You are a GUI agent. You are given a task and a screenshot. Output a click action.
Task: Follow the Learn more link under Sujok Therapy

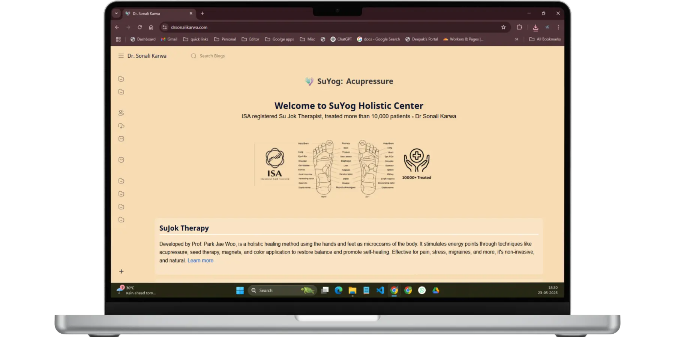pos(200,261)
